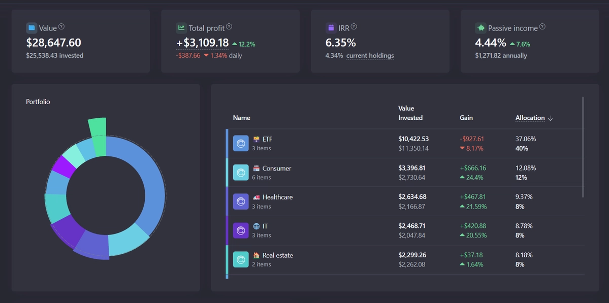The height and width of the screenshot is (303, 609).
Task: Click the help icon next to Value
Action: pos(61,27)
